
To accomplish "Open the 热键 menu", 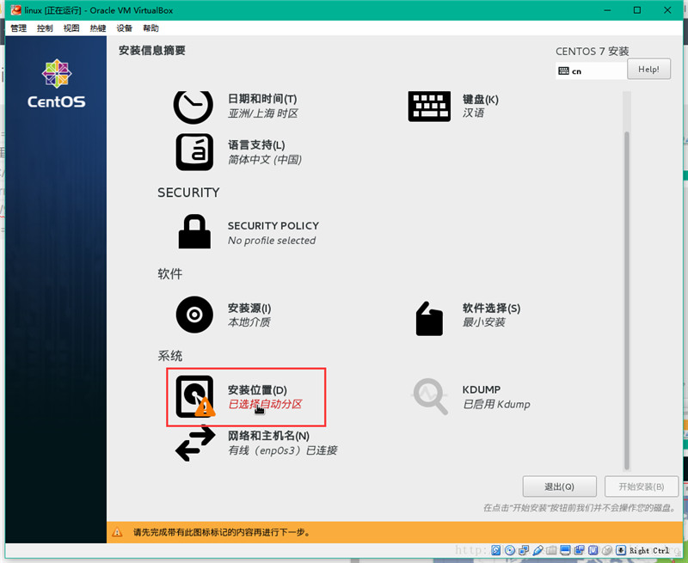I will 98,28.
